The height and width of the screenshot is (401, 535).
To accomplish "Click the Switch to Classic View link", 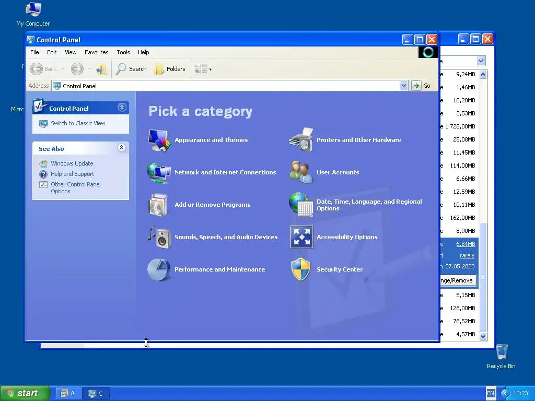I will [78, 123].
